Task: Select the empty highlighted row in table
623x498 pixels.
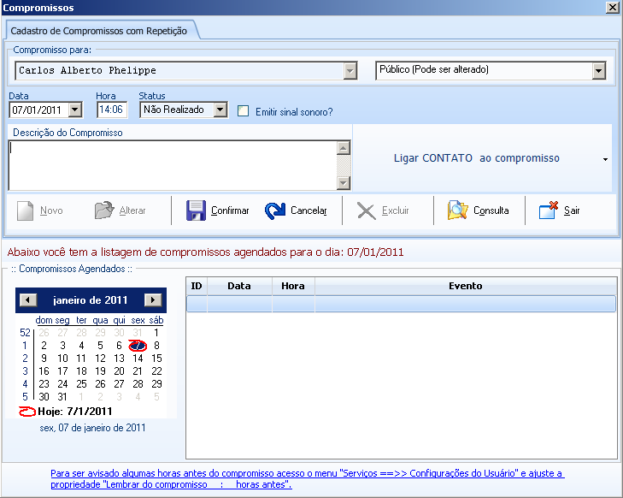Action: pos(402,304)
